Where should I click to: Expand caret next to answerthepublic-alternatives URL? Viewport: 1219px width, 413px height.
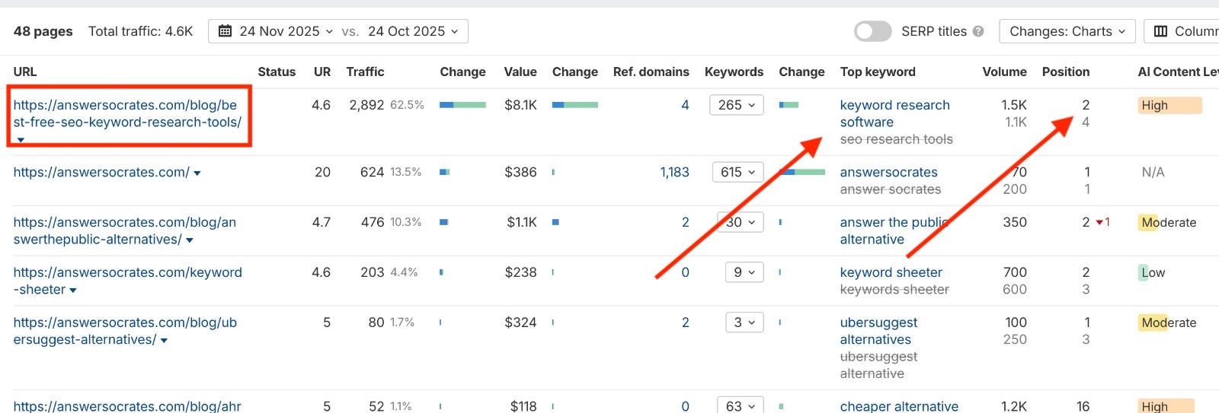click(190, 240)
